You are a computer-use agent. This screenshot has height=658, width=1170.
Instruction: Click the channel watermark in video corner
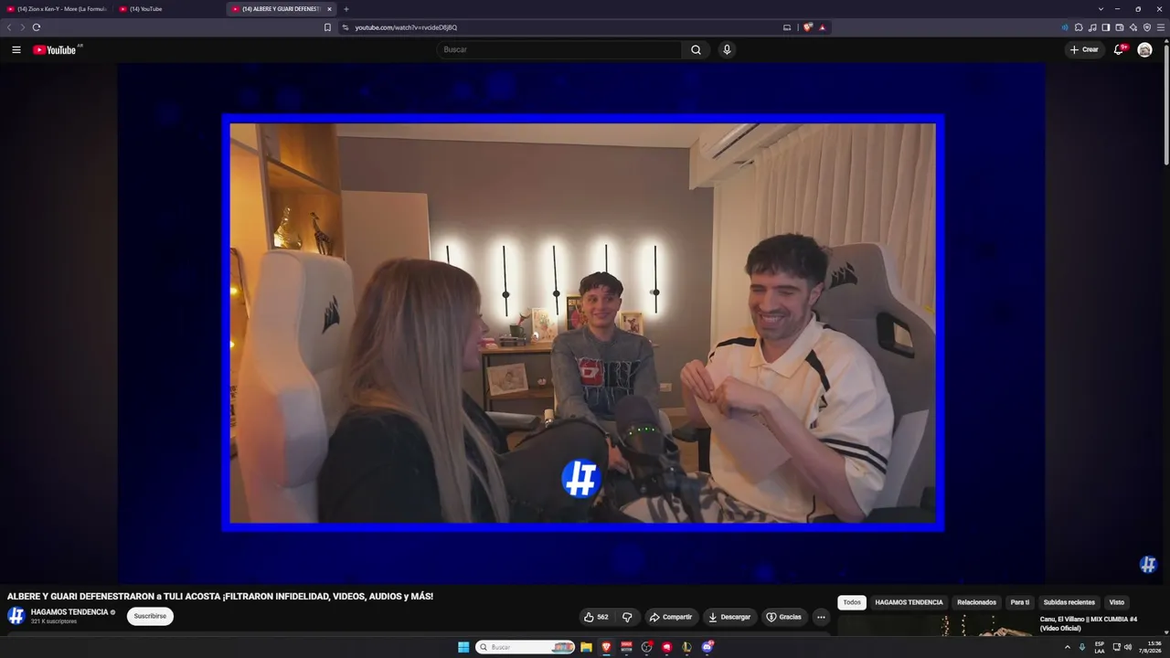pos(1148,565)
